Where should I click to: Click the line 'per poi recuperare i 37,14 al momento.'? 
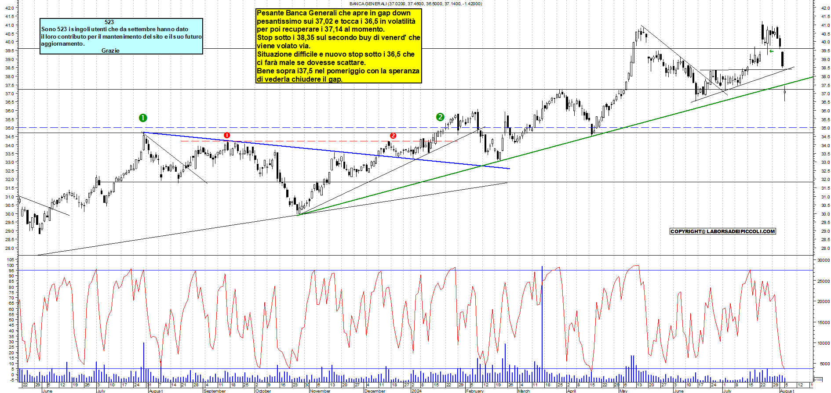pos(321,29)
